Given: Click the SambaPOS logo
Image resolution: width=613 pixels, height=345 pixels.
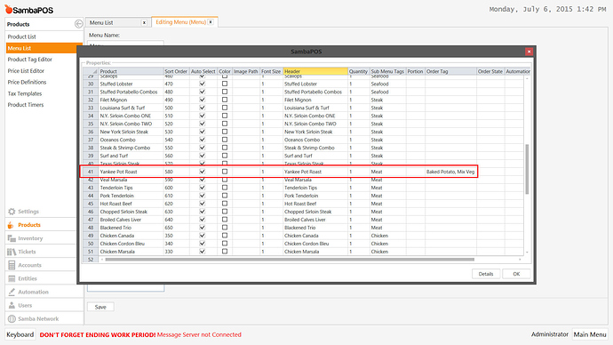Looking at the screenshot, I should [29, 10].
